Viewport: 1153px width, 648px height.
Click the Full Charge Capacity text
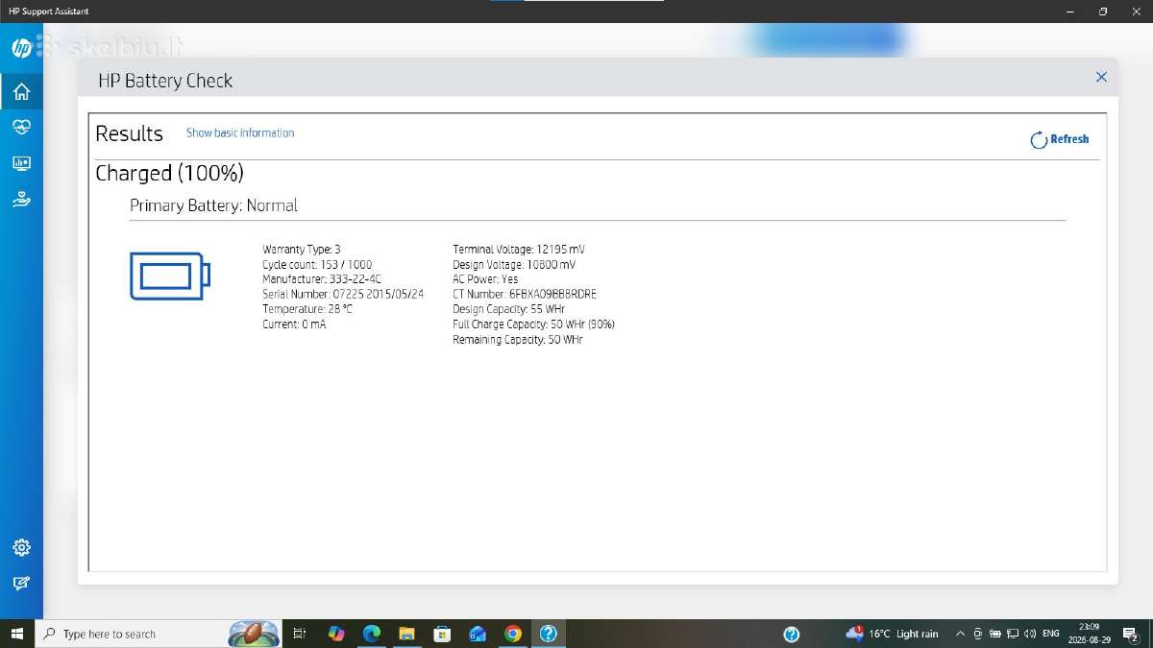click(533, 324)
